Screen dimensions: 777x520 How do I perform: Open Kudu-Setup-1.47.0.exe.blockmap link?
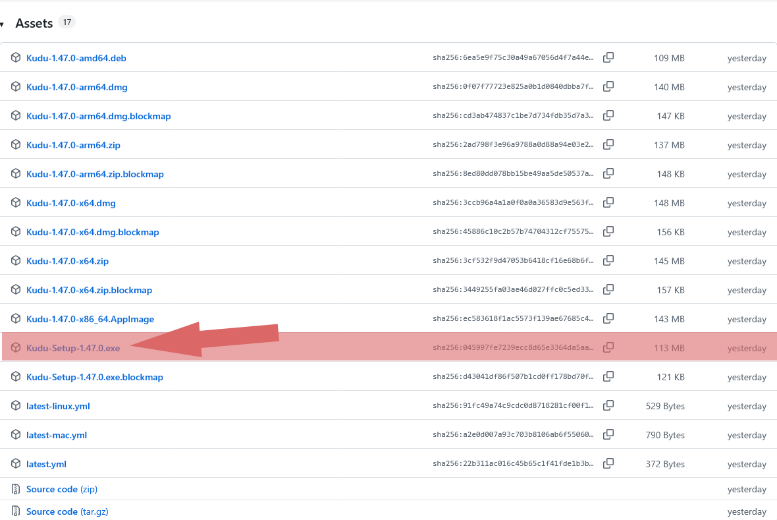95,377
